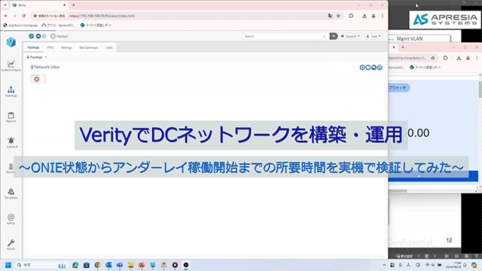The width and height of the screenshot is (482, 271).
Task: Expand the Search field dropdown arrow
Action: coord(325,37)
